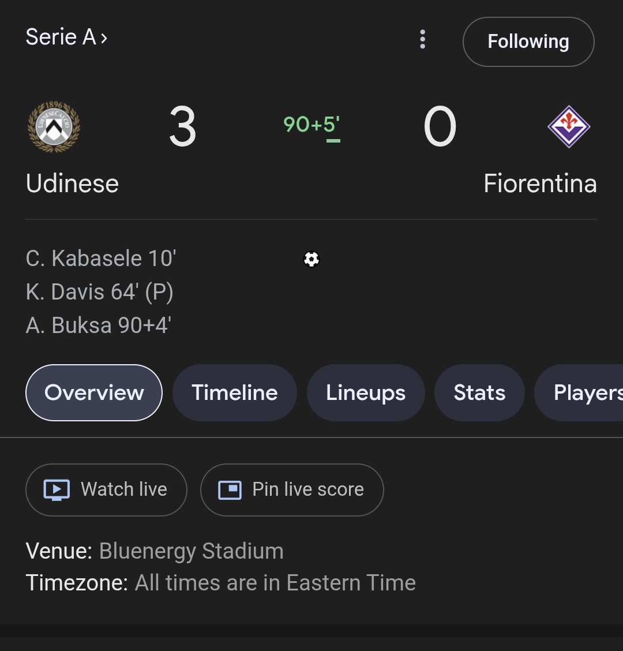Screen dimensions: 623x651
Task: Click the Fiorentina club crest
Action: tap(568, 126)
